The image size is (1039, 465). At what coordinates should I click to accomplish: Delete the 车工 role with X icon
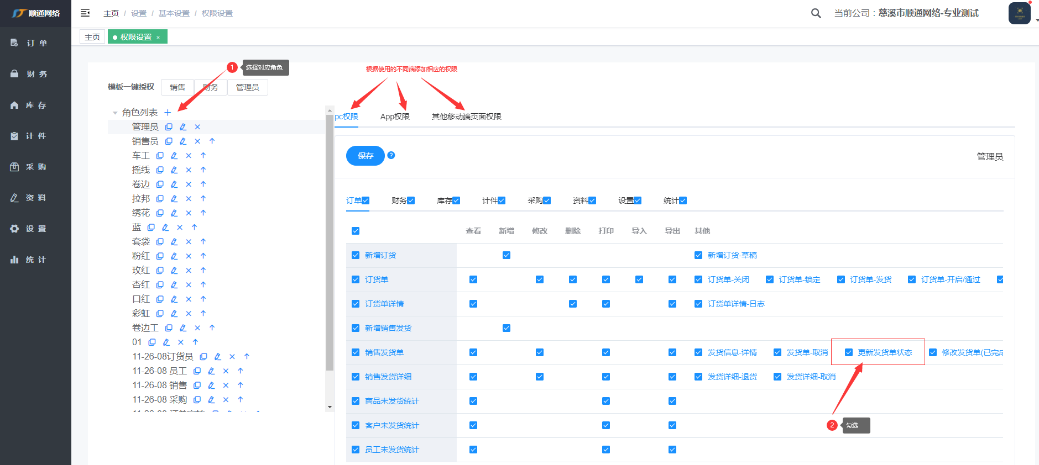[189, 156]
